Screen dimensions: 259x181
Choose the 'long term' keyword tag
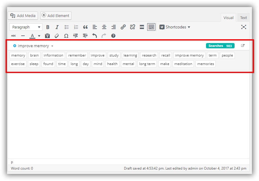coord(147,64)
